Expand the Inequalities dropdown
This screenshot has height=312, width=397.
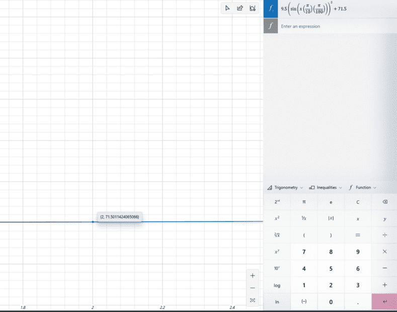pyautogui.click(x=326, y=188)
